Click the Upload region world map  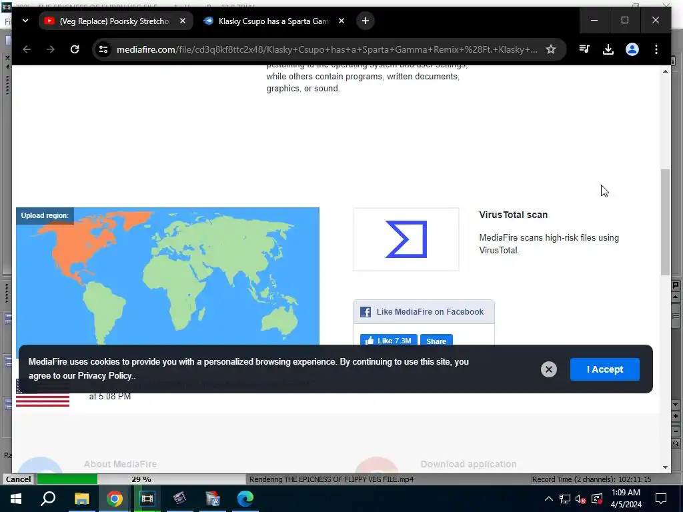pos(167,277)
